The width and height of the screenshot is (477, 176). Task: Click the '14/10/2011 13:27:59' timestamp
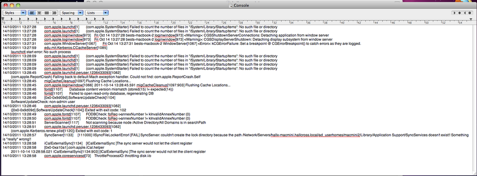pos(20,48)
